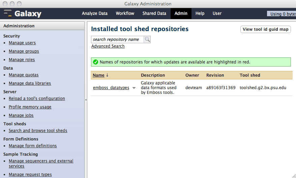
Task: Open the emboss_datatypes repository link
Action: click(x=111, y=88)
